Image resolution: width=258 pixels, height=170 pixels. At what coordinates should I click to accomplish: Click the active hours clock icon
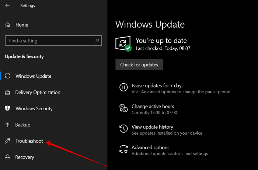(x=123, y=108)
